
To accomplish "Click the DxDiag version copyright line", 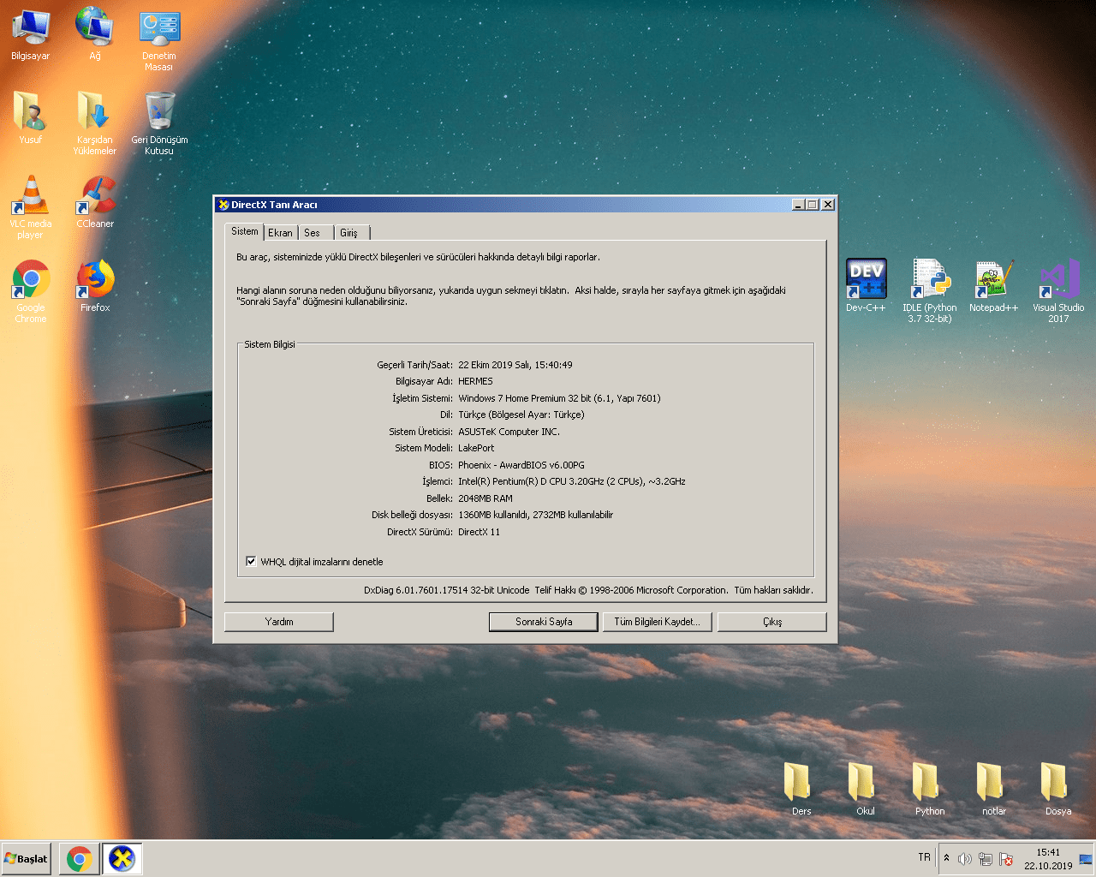I will click(x=588, y=590).
